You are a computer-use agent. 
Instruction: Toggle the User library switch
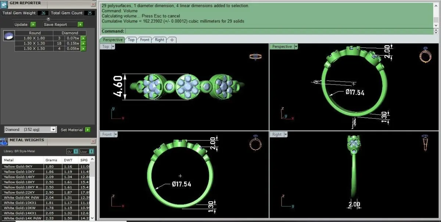click(86, 151)
